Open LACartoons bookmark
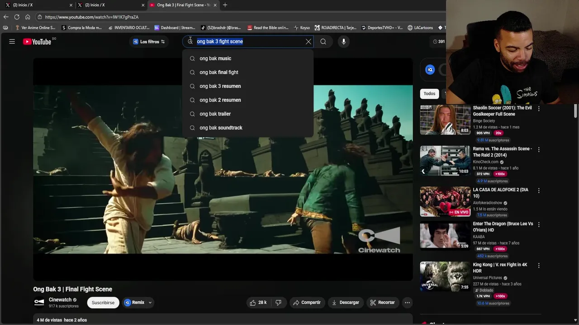This screenshot has width=579, height=325. pyautogui.click(x=420, y=28)
